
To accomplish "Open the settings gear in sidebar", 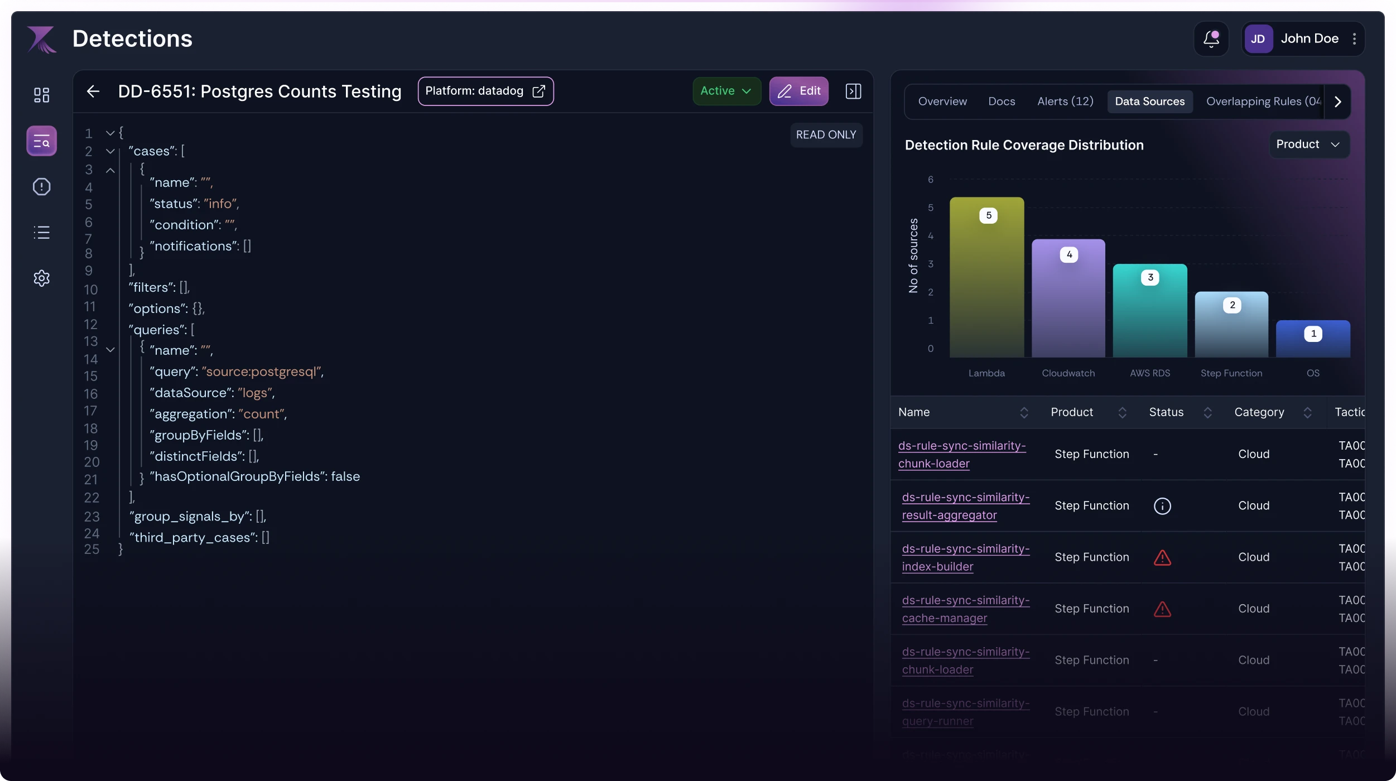I will pyautogui.click(x=42, y=278).
